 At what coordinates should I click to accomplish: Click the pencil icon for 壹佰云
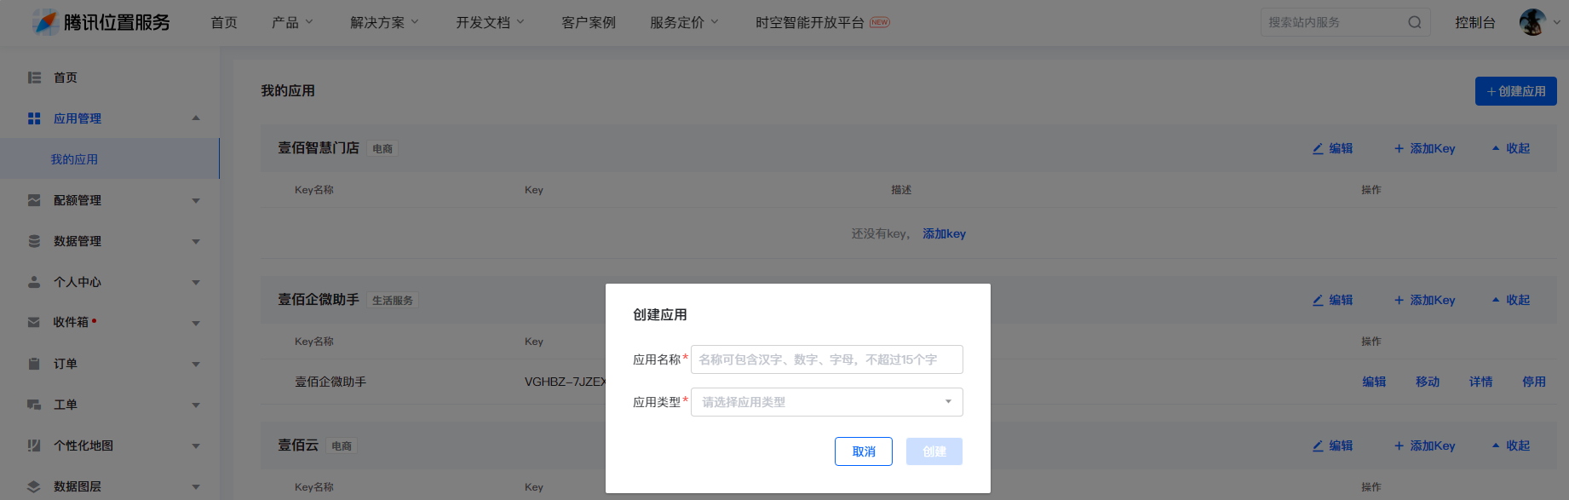[1318, 445]
